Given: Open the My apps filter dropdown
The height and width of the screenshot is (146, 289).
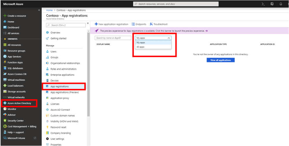Looking at the screenshot, I should pos(153,38).
